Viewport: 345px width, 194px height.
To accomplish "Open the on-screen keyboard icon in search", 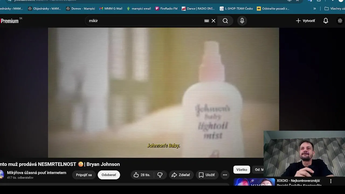I will (207, 21).
